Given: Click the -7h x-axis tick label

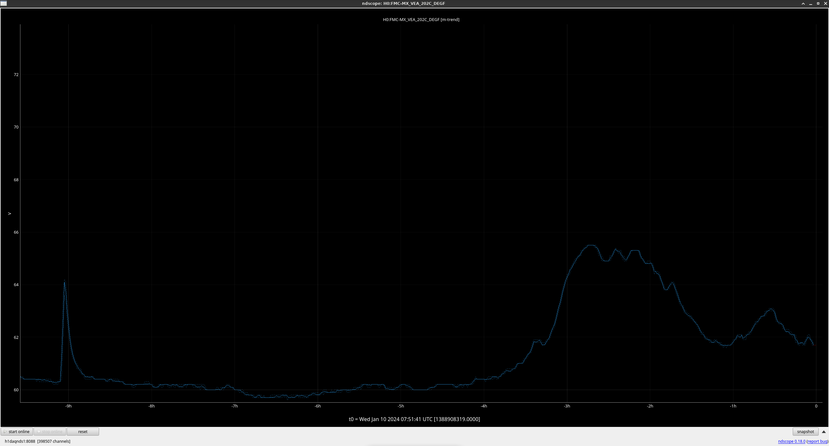Looking at the screenshot, I should click(x=234, y=406).
